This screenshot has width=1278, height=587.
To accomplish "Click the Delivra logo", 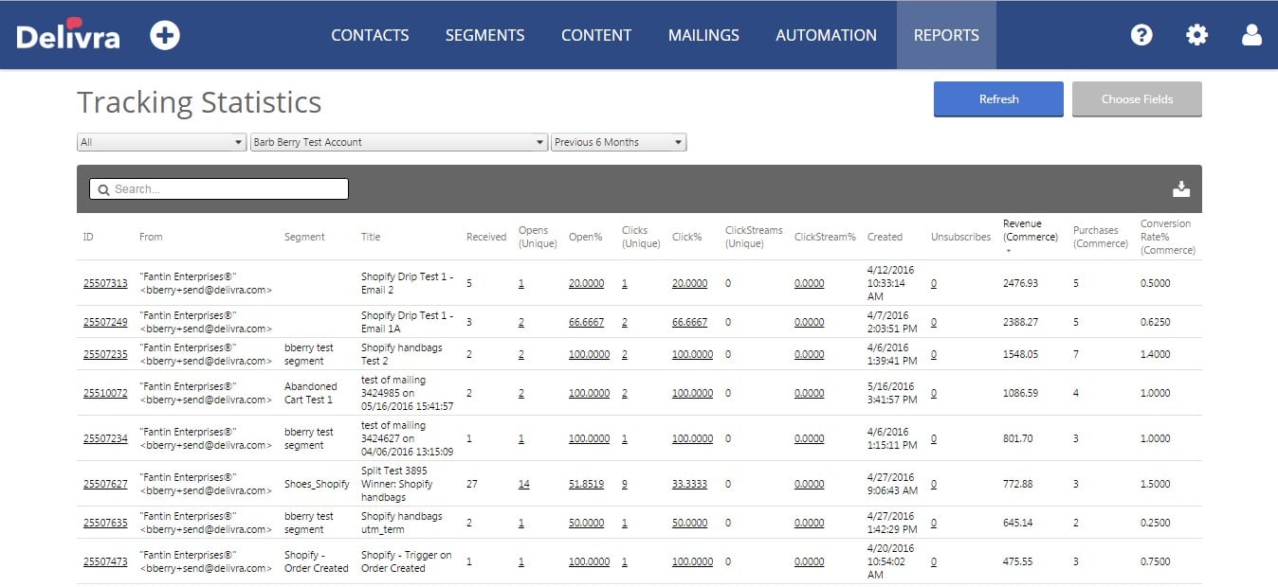I will click(x=68, y=35).
